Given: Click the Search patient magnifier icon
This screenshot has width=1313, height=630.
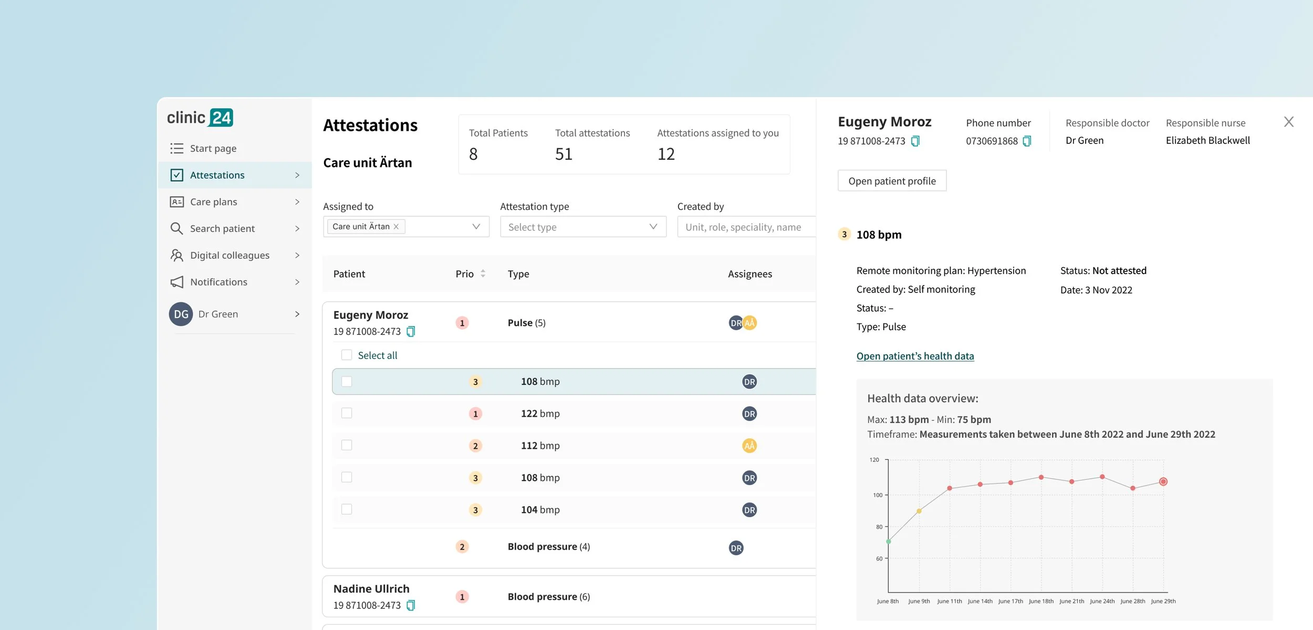Looking at the screenshot, I should point(176,228).
